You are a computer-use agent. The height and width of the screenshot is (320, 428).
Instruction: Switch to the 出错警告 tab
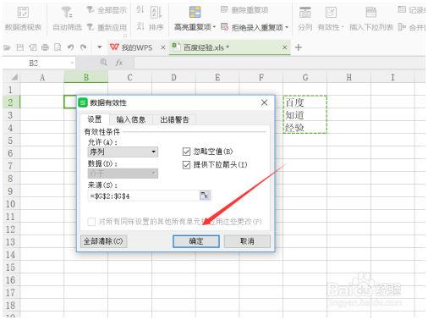point(174,120)
